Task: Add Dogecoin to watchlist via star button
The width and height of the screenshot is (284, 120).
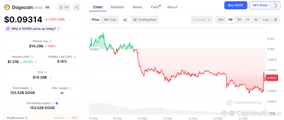Action: click(64, 7)
